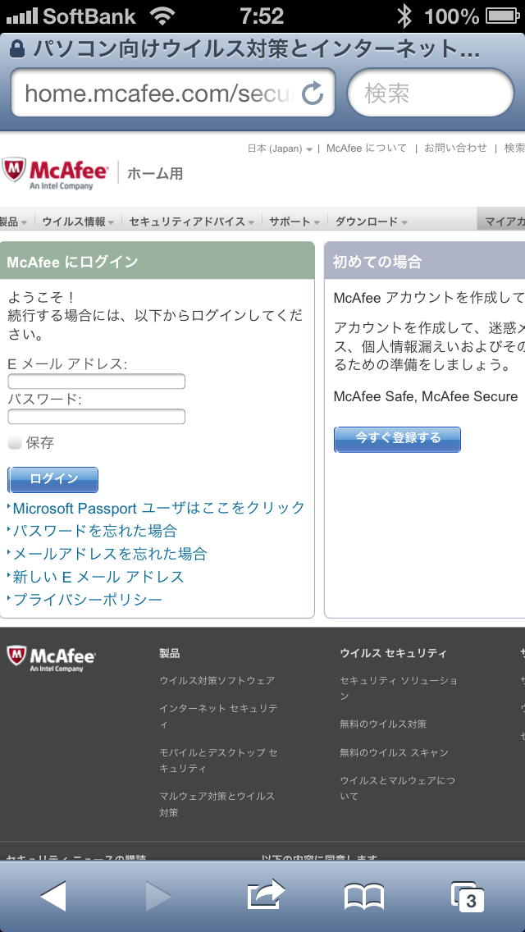Tap the Safari 検索 search field
Image resolution: width=525 pixels, height=932 pixels.
[x=431, y=93]
